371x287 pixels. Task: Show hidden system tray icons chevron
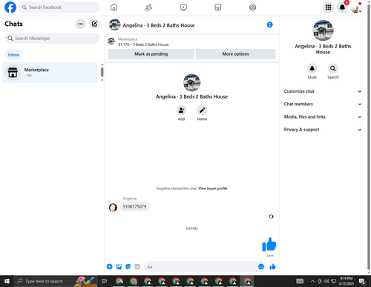(x=312, y=281)
